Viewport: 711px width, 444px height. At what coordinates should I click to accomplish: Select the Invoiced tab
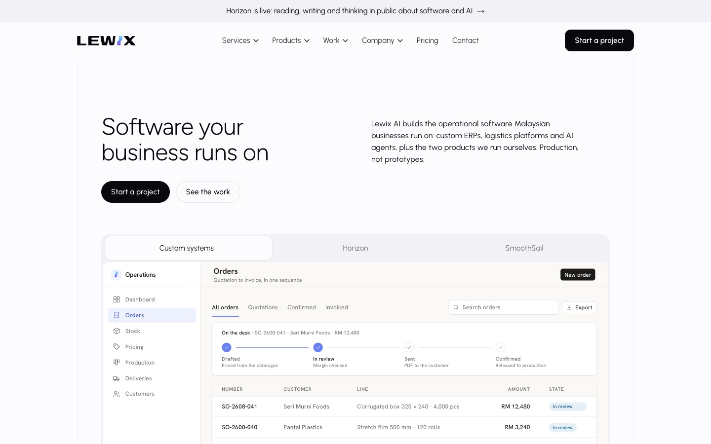[337, 307]
